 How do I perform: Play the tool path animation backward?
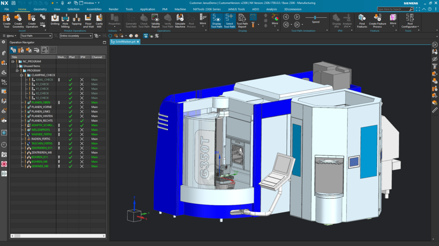(286, 17)
